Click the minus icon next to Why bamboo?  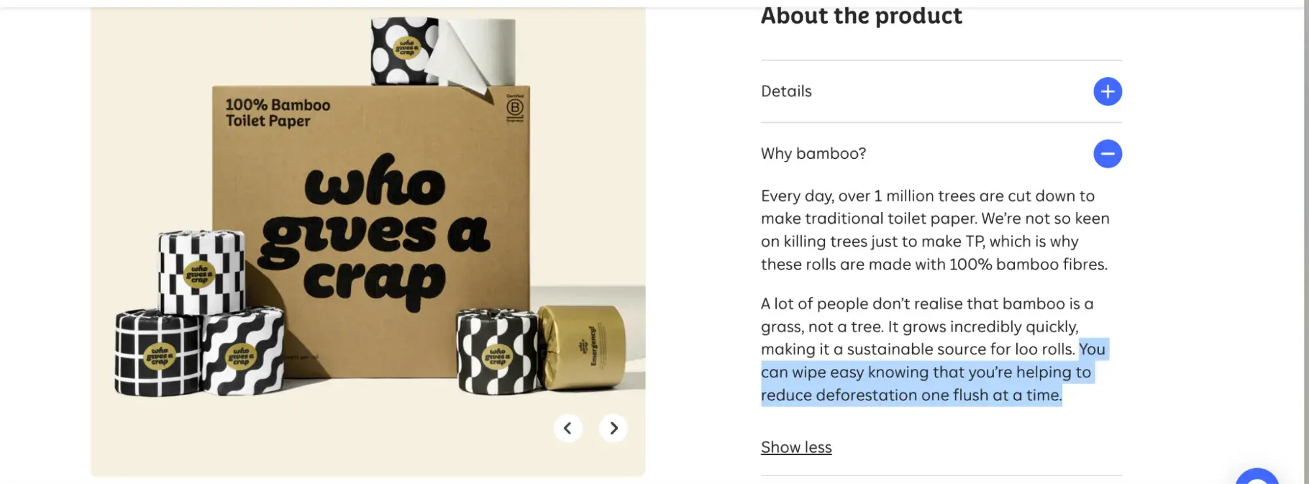(x=1107, y=154)
